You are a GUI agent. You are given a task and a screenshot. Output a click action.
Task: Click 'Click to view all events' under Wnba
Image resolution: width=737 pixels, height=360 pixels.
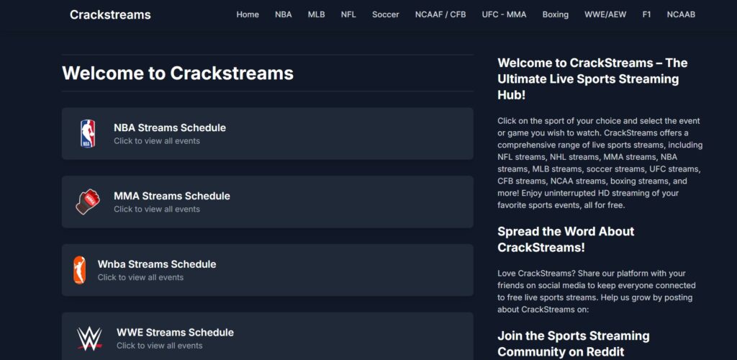(140, 277)
